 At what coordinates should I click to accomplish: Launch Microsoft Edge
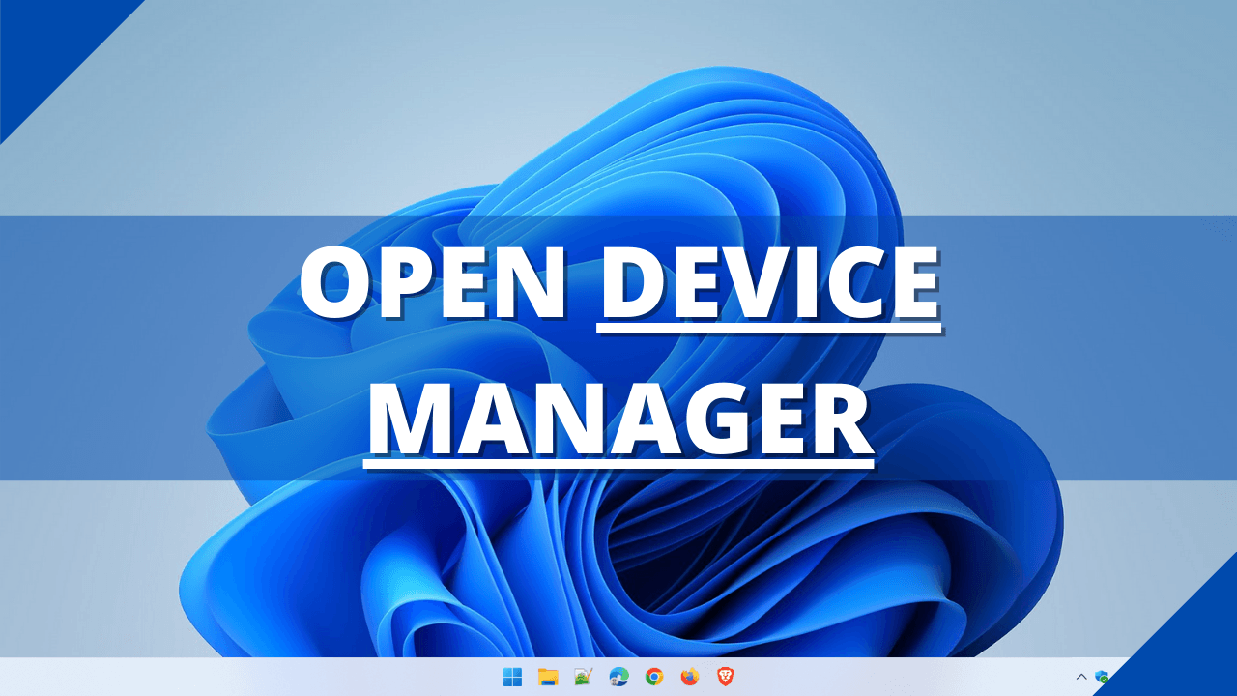[x=618, y=677]
